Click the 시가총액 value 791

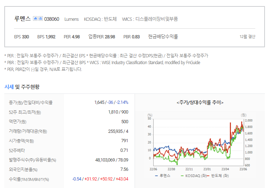click(x=125, y=141)
